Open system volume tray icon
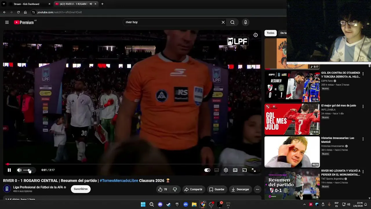The height and width of the screenshot is (209, 371). coord(348,204)
